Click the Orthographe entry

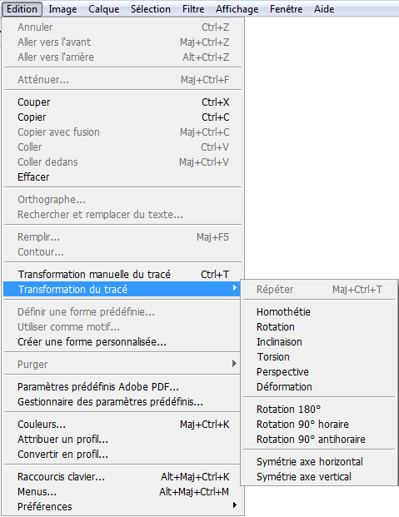click(122, 200)
